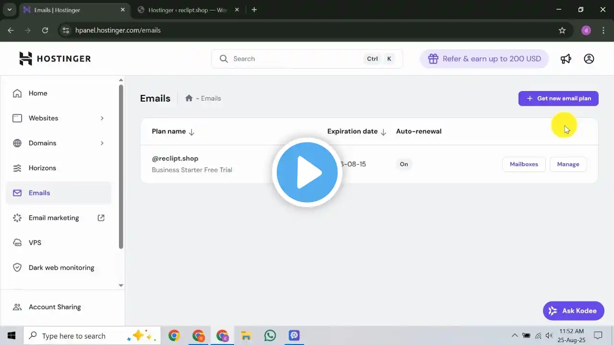This screenshot has width=614, height=345.
Task: Expand the Domains sidebar chevron
Action: [x=102, y=143]
